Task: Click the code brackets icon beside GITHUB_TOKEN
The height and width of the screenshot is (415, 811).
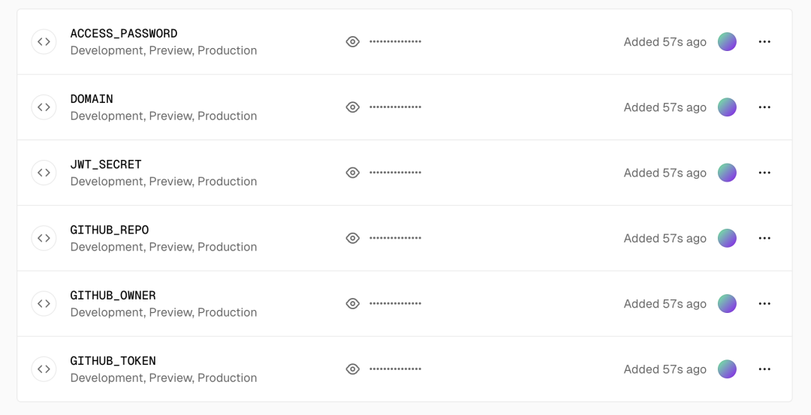Action: [x=44, y=369]
